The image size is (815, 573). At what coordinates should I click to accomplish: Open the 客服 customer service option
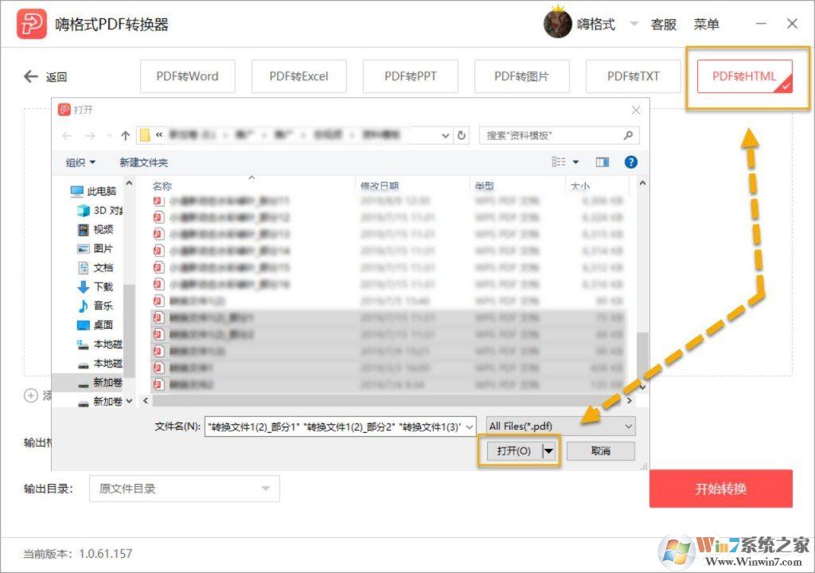664,23
